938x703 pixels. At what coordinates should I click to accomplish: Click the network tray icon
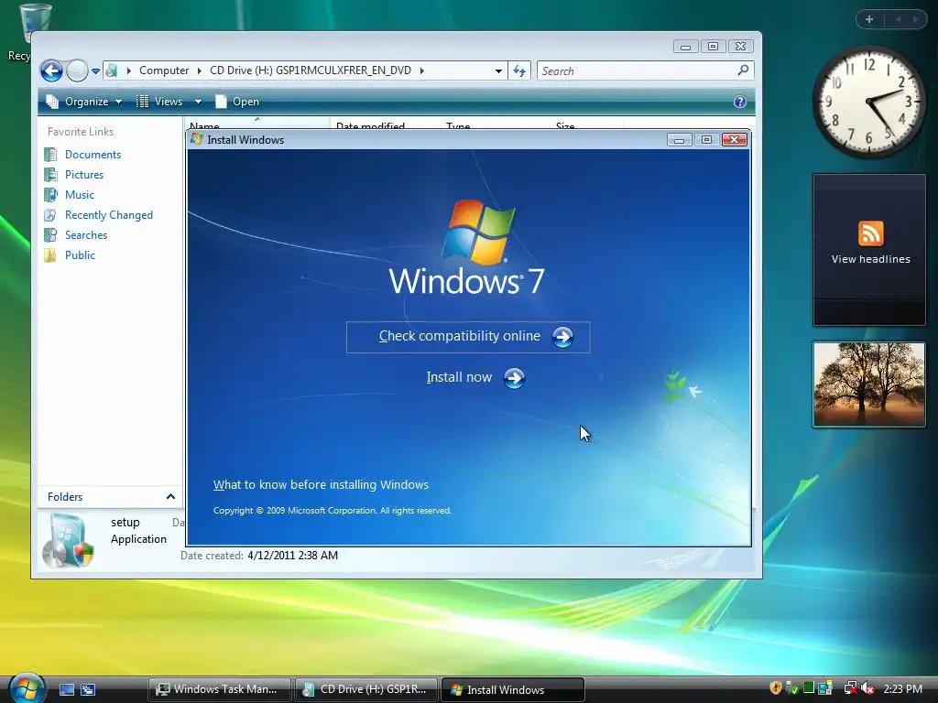850,688
